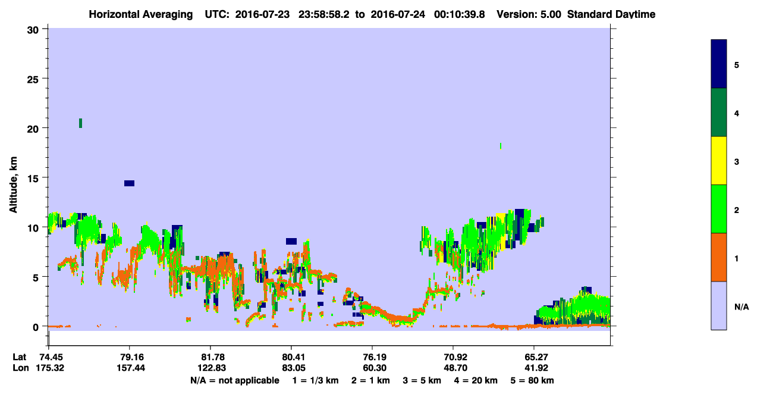
Task: Click the y-axis tick label 25
Action: click(x=34, y=79)
